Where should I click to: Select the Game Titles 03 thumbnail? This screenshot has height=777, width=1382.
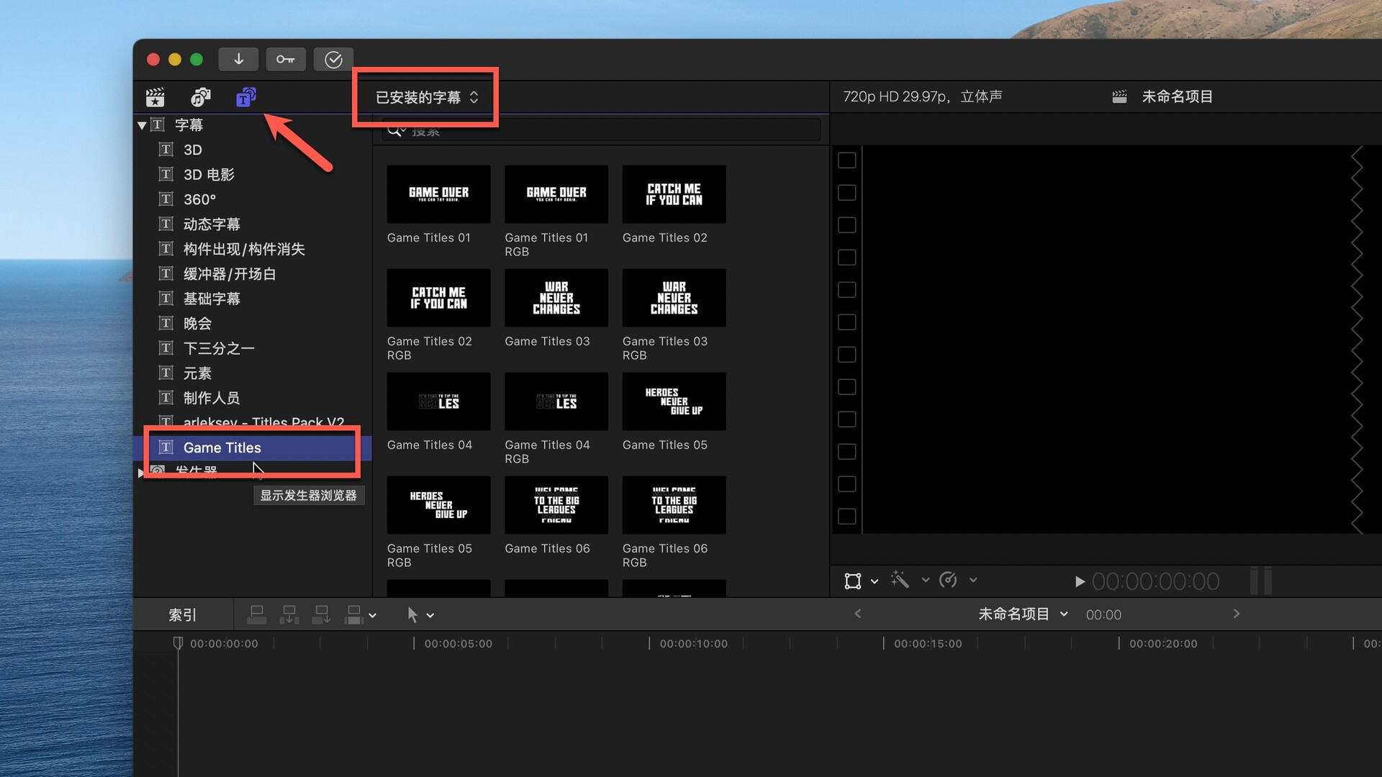click(556, 298)
